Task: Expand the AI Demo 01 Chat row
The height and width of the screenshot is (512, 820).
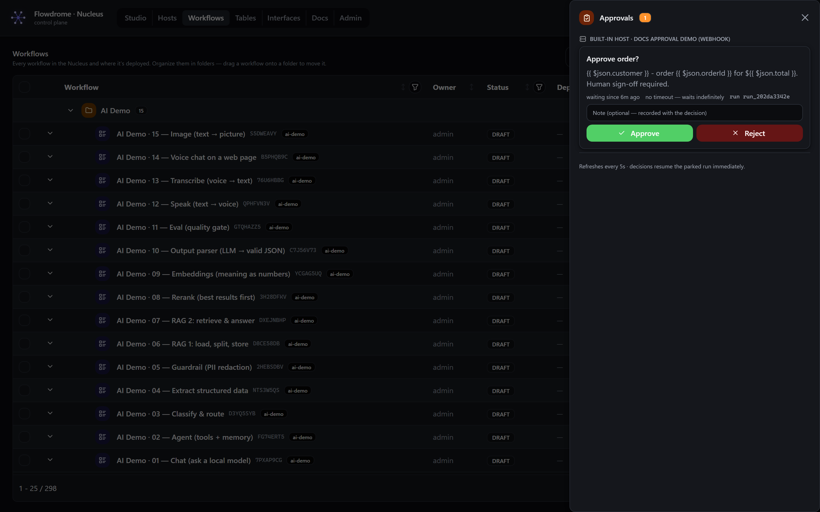Action: click(x=50, y=460)
